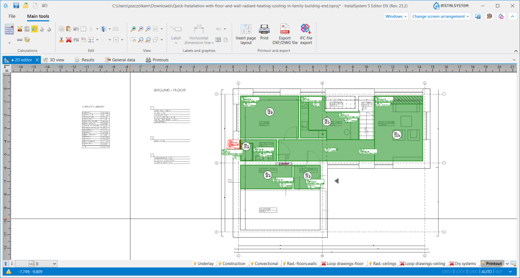The height and width of the screenshot is (278, 520).
Task: Click the blue up arrow near floor selector
Action: tap(6, 264)
